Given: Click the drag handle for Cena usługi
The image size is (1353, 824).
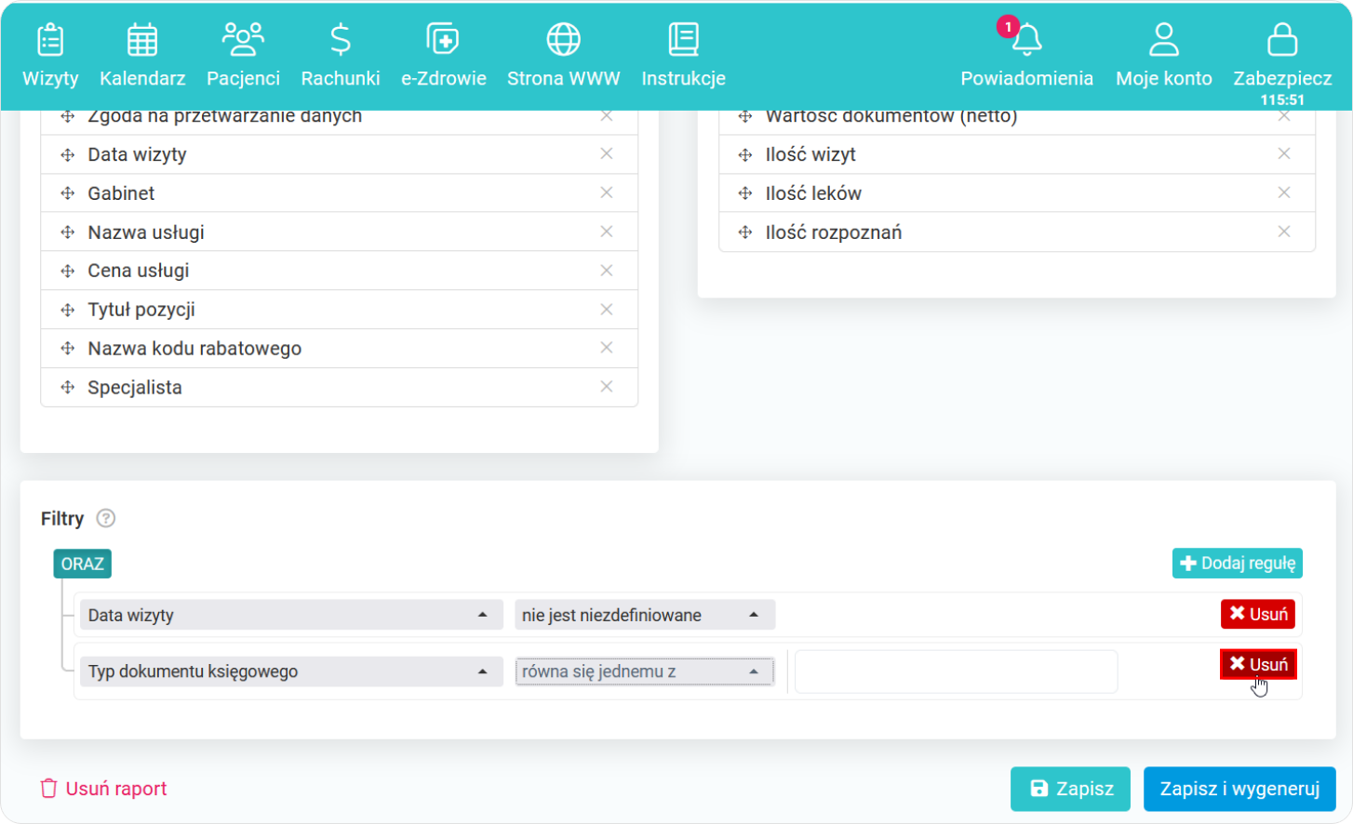Looking at the screenshot, I should pos(68,272).
